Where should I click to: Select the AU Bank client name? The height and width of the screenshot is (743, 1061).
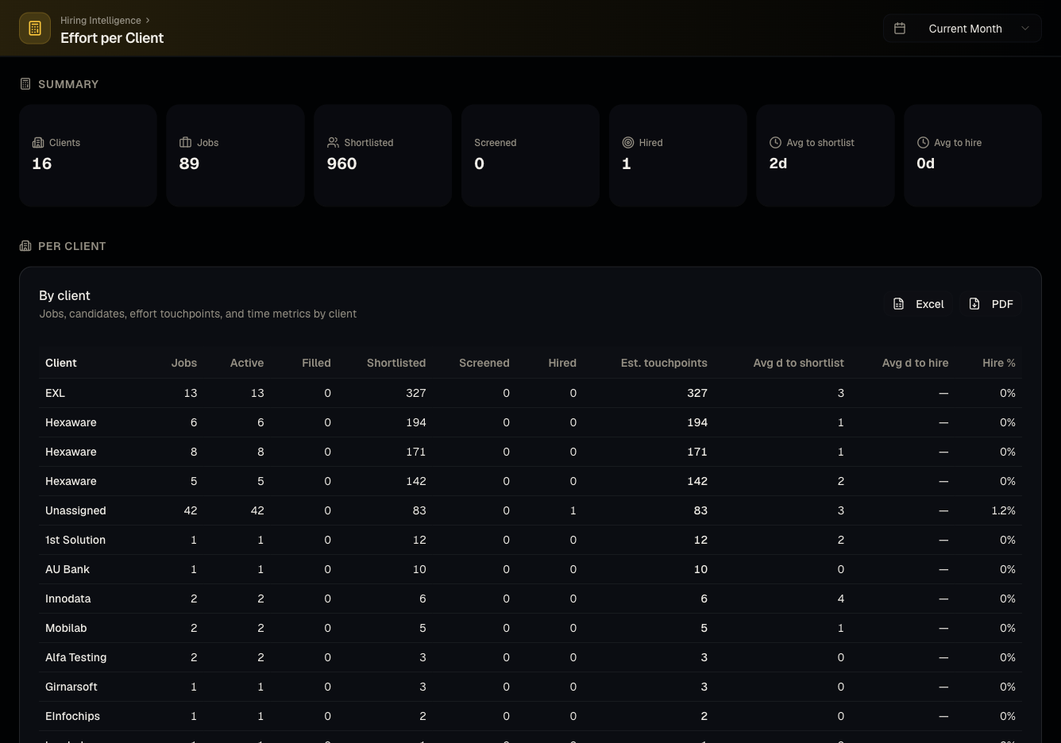pos(68,569)
